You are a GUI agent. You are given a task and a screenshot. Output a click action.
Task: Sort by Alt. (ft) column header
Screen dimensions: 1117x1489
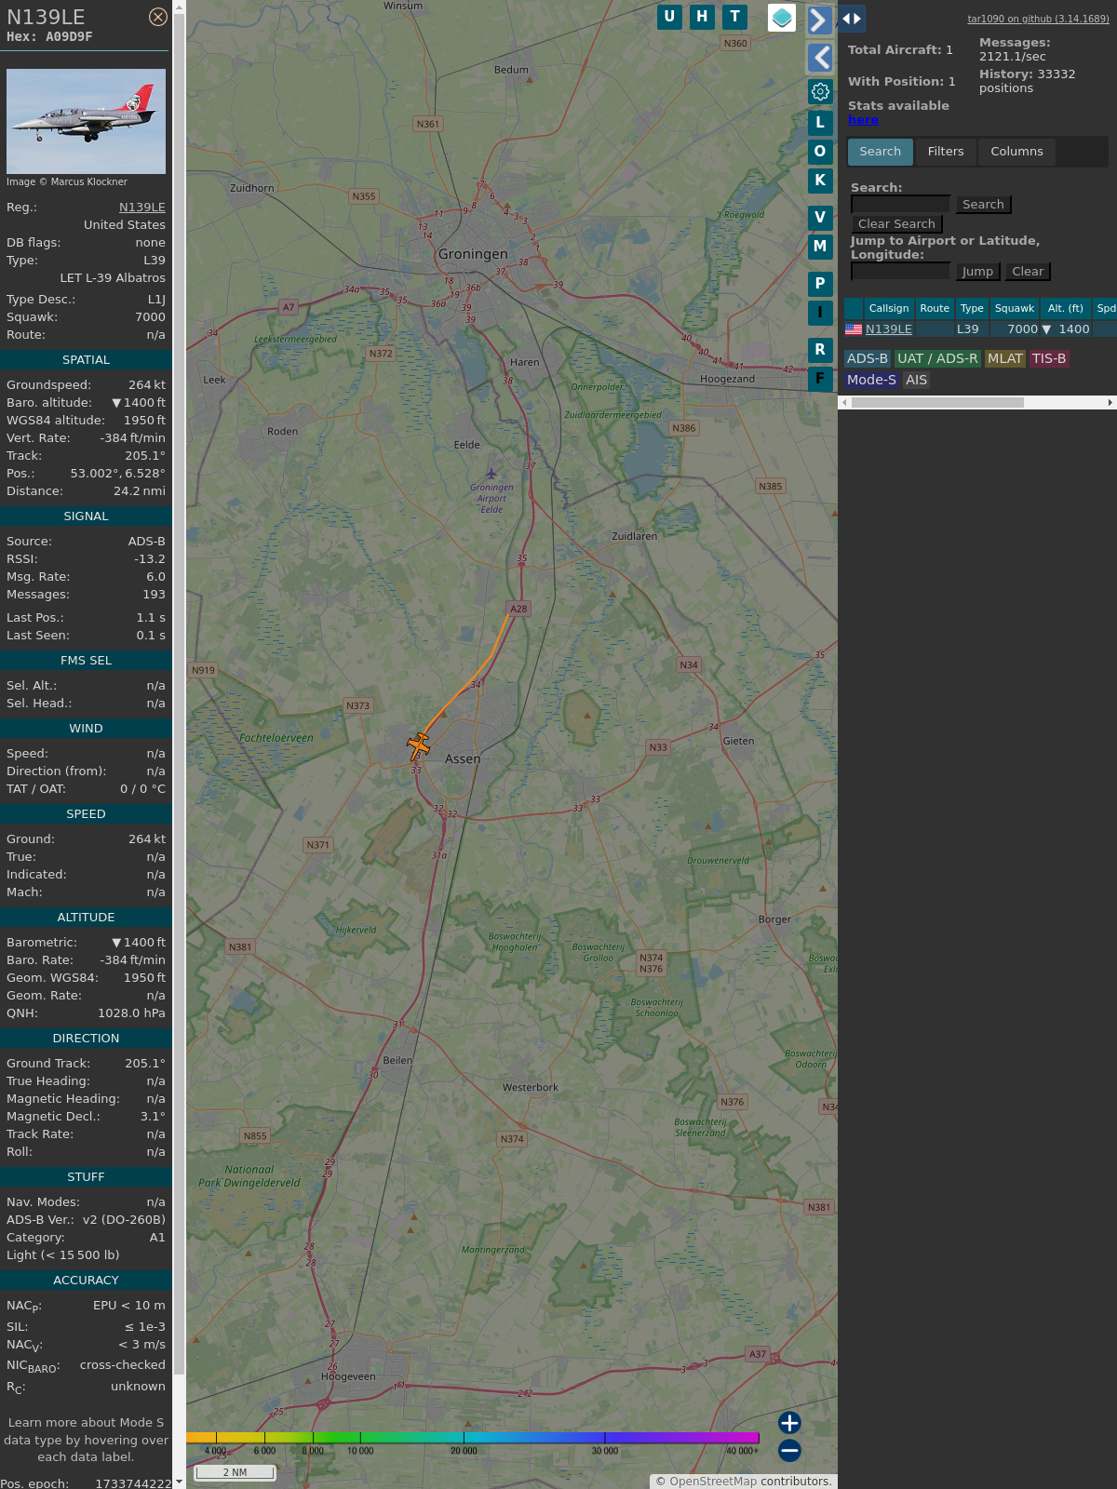(1065, 308)
